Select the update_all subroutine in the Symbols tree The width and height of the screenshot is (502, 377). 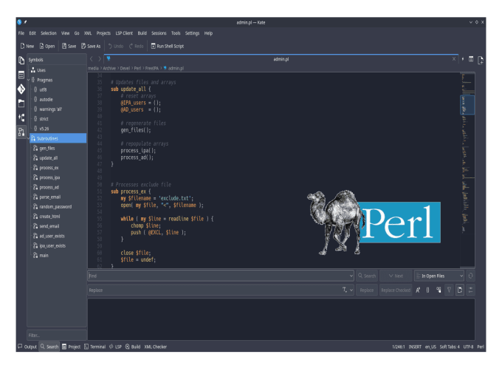49,158
